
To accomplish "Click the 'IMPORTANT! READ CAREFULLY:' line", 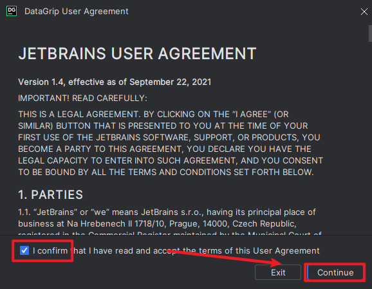I will (82, 98).
